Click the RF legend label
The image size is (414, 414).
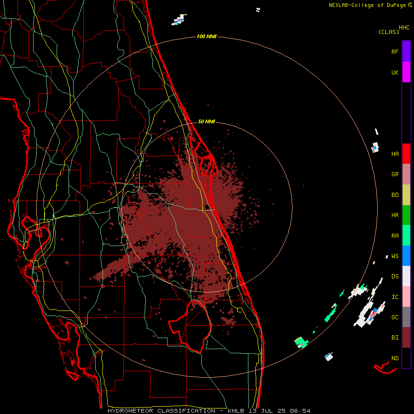click(x=395, y=52)
